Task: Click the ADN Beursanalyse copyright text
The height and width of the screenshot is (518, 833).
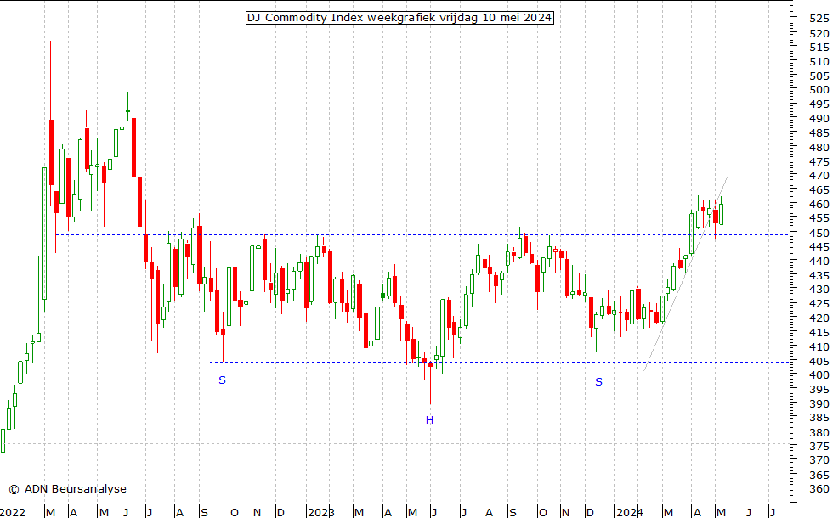Action: coord(67,488)
